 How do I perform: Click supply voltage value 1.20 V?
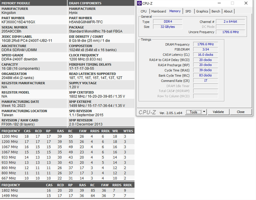coord(74,87)
